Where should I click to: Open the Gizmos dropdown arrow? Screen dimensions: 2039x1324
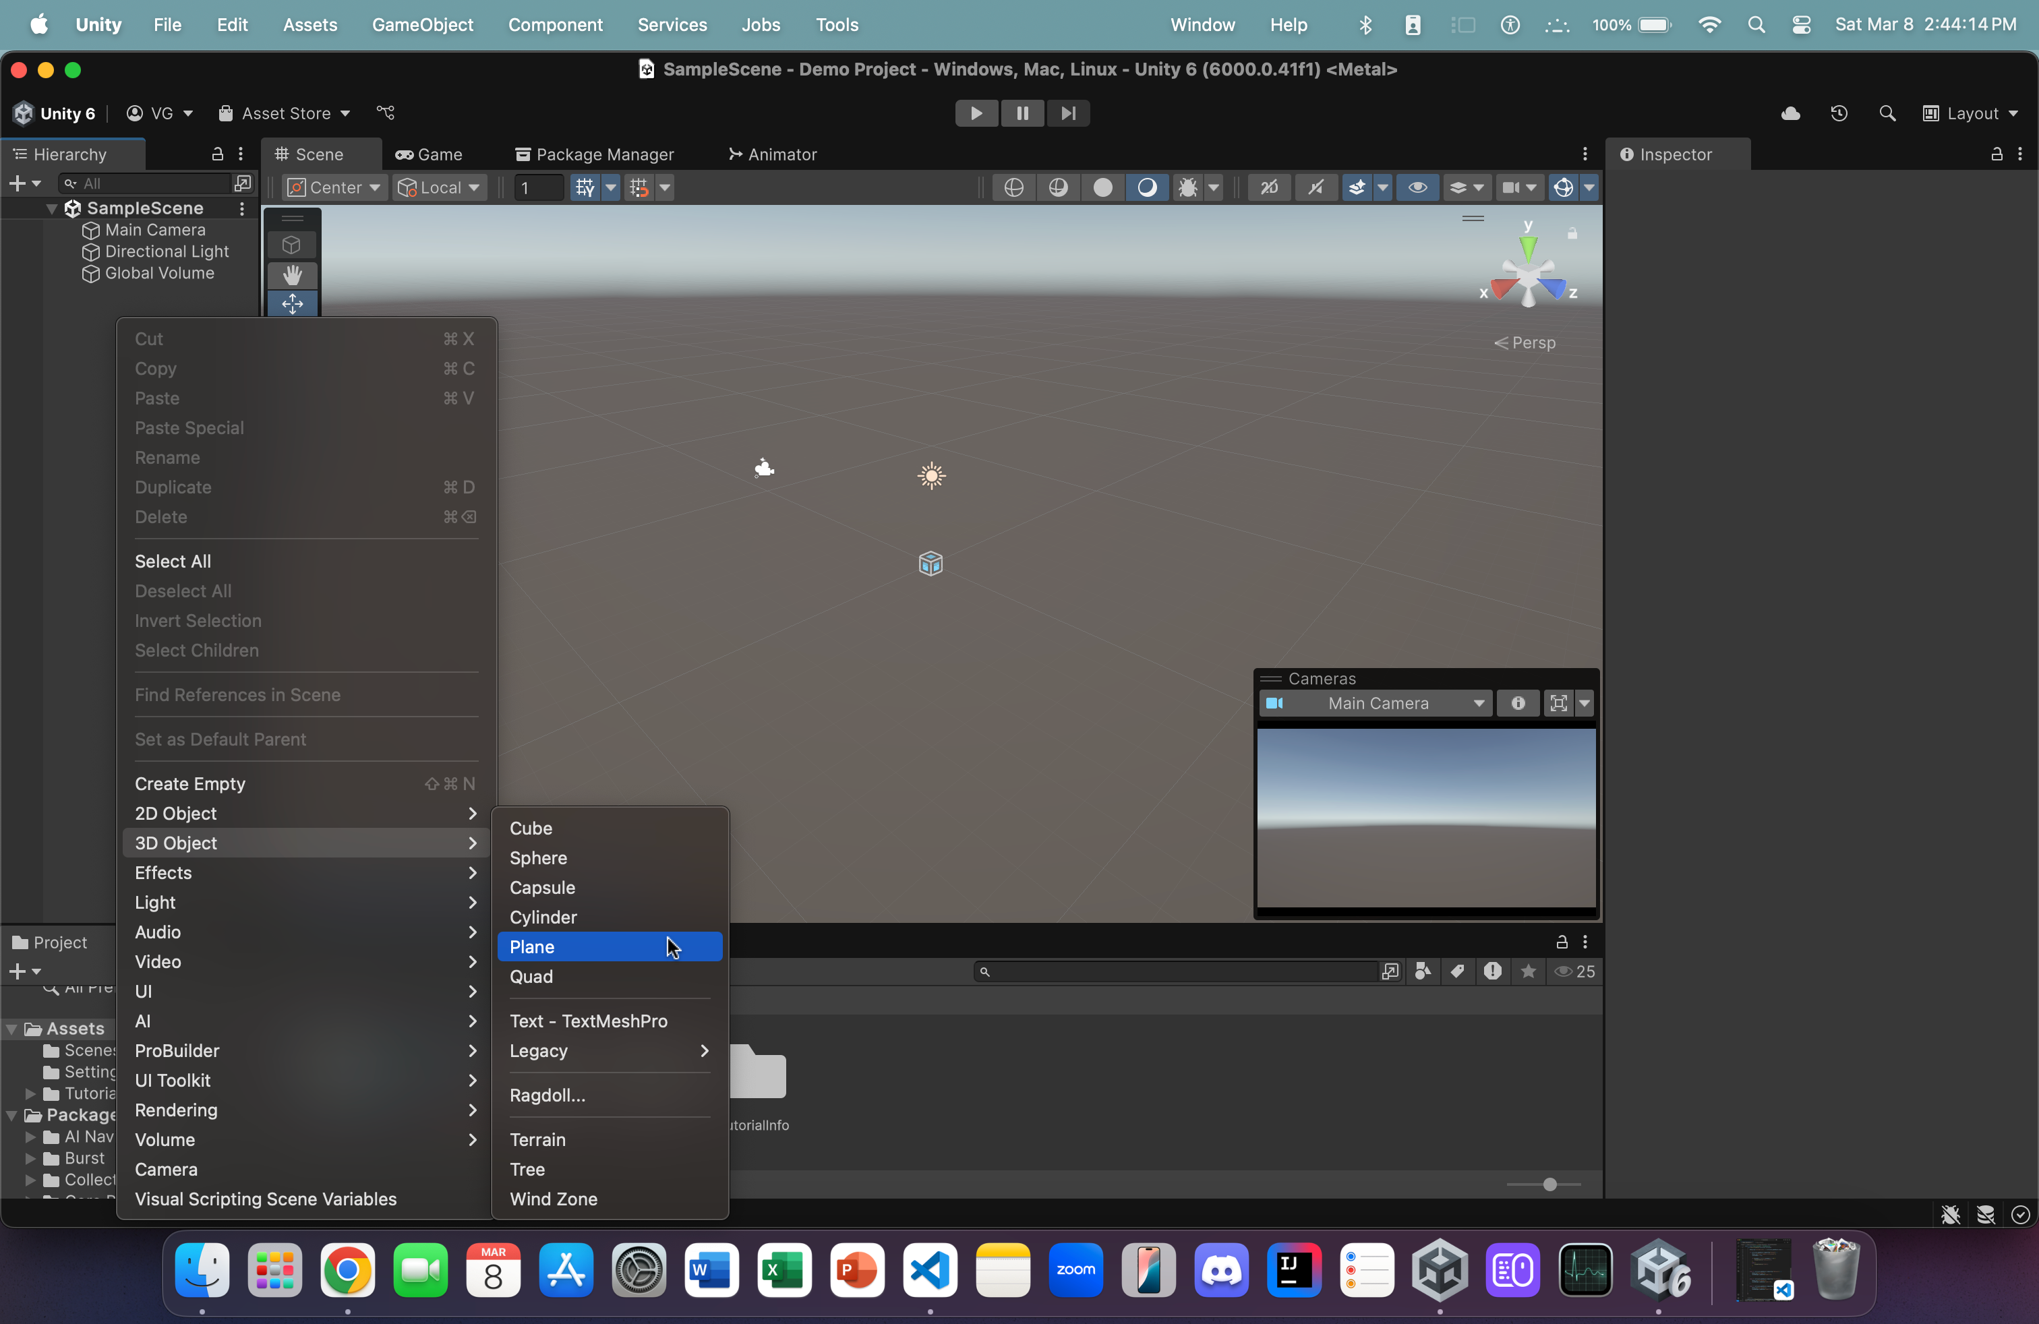click(x=1589, y=187)
